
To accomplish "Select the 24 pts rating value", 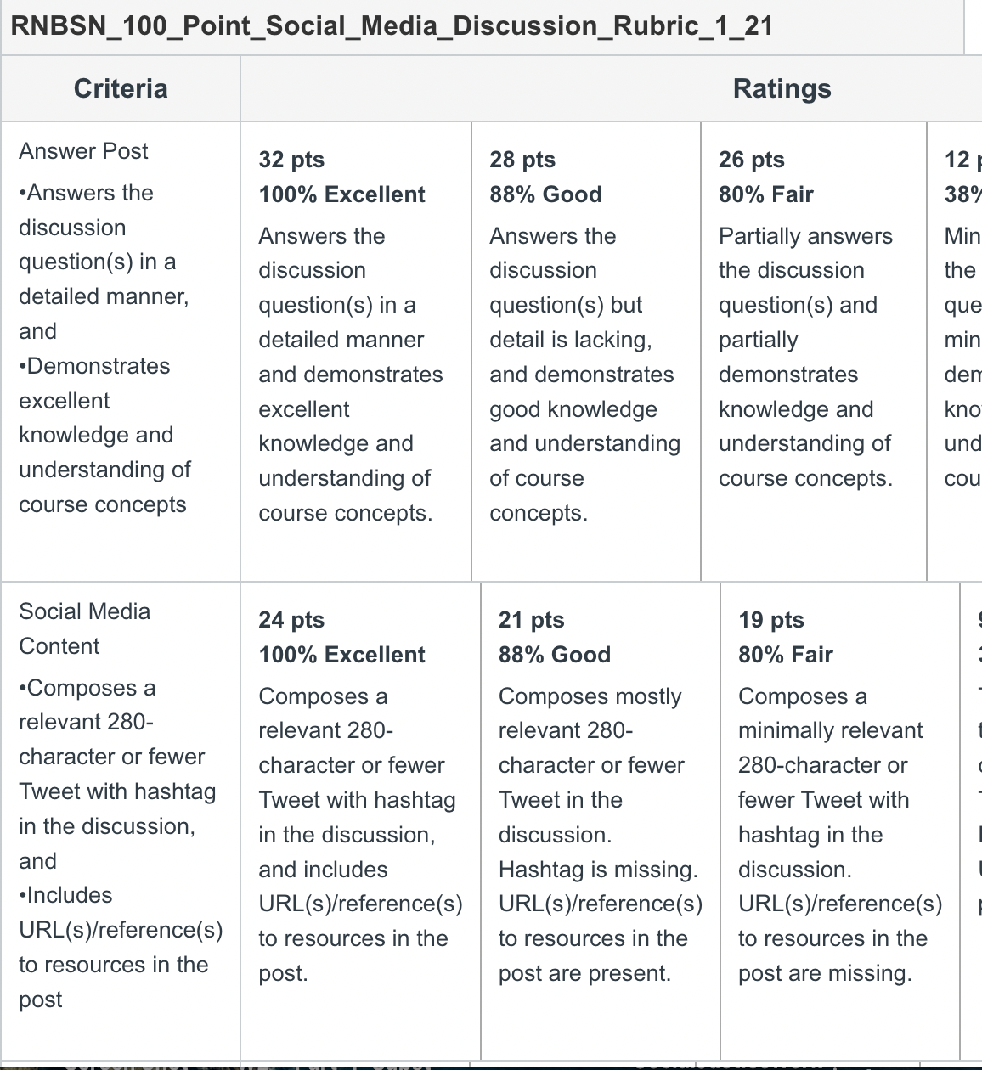I will 291,620.
